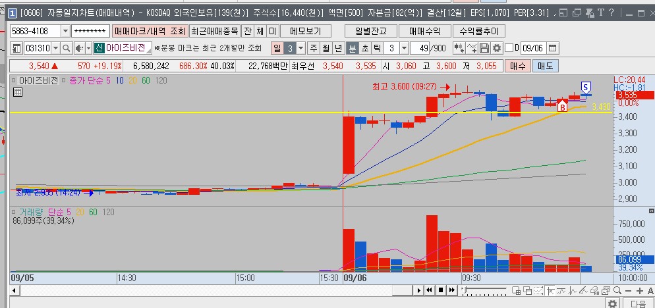Screen dimensions: 655x308
Task: Click the dotted range chart icon at bottom
Action: [538, 290]
